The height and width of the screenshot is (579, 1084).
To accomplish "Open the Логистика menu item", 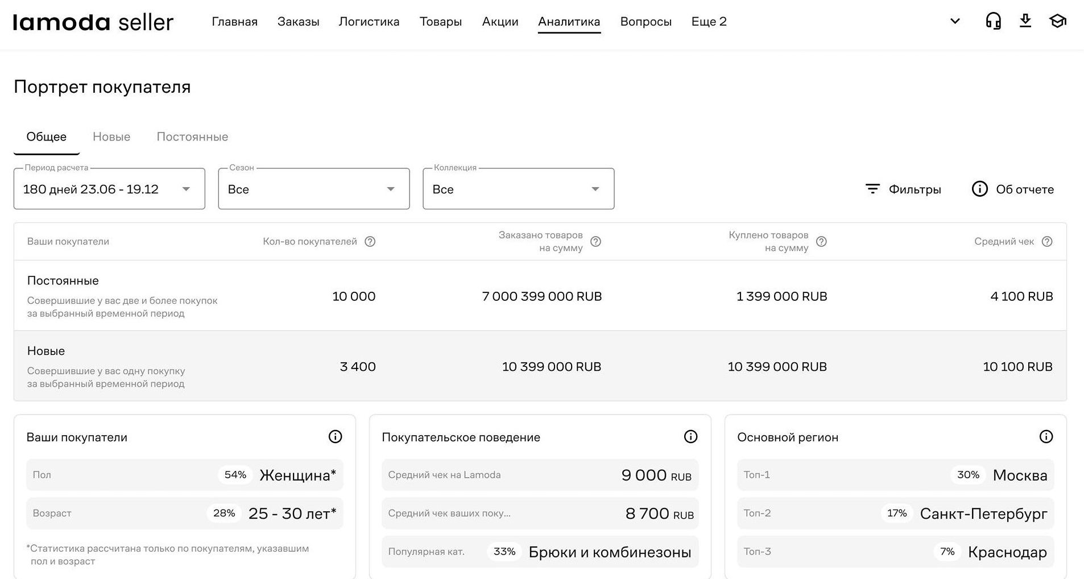I will (x=369, y=22).
